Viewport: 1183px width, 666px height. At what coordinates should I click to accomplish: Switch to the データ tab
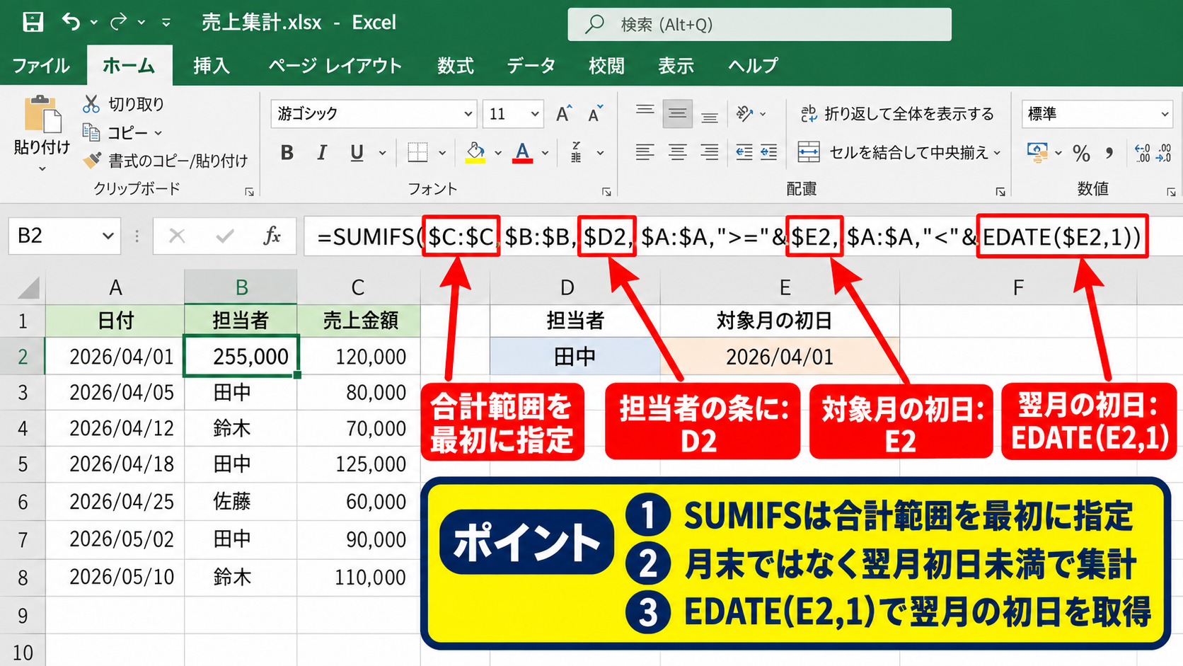click(531, 66)
